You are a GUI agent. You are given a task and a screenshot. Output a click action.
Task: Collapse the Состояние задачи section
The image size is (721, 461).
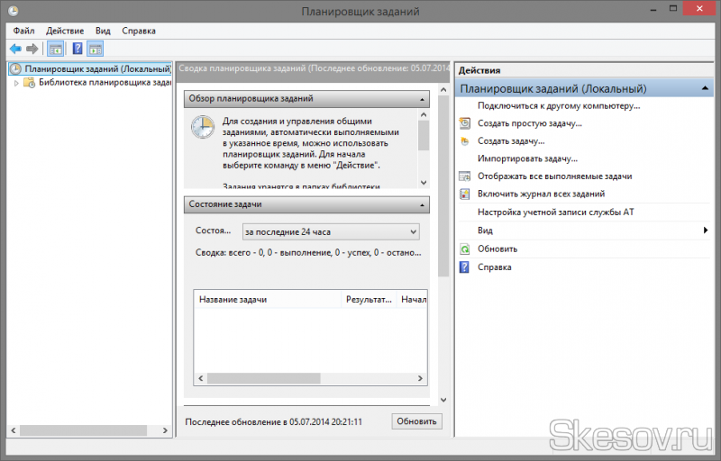pyautogui.click(x=422, y=204)
